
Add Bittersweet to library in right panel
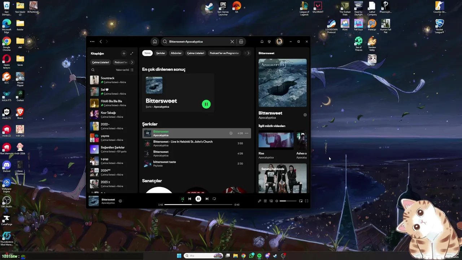point(305,115)
